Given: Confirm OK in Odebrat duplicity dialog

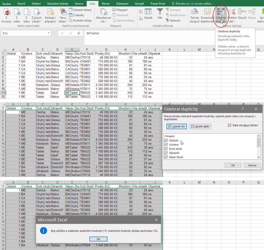Looking at the screenshot, I should [x=233, y=165].
